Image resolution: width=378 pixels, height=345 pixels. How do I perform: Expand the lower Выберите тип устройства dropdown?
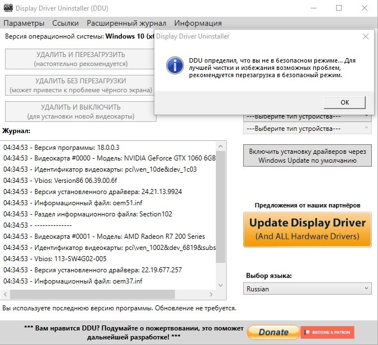tap(308, 129)
